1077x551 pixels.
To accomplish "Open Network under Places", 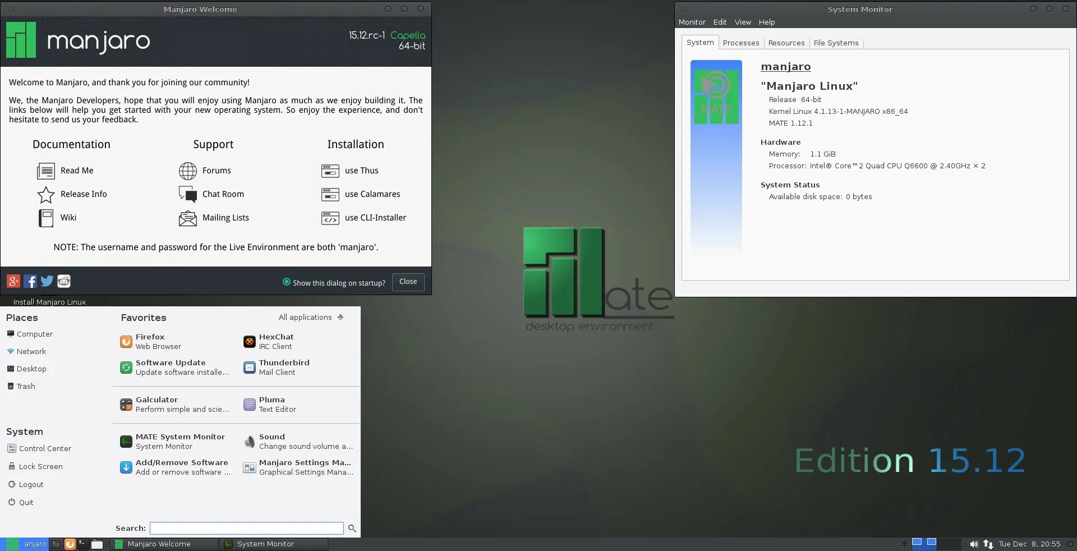I will (x=26, y=351).
